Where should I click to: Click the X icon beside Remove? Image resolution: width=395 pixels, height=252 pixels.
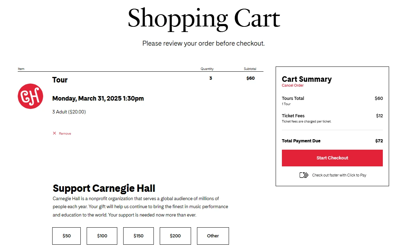tap(54, 133)
